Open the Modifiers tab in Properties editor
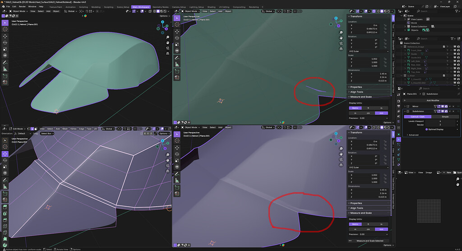The width and height of the screenshot is (462, 251). pos(399,139)
